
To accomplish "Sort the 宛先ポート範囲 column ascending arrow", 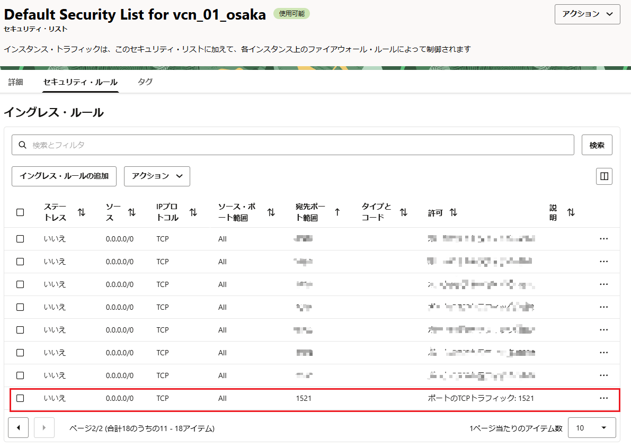I will 337,212.
